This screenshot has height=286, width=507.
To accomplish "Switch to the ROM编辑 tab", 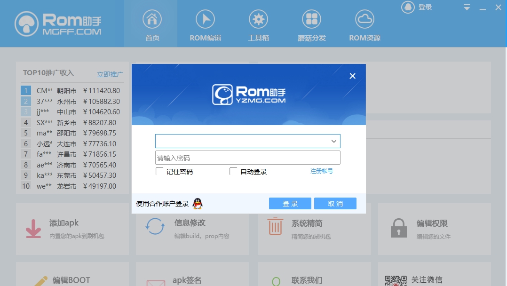I will [x=204, y=19].
